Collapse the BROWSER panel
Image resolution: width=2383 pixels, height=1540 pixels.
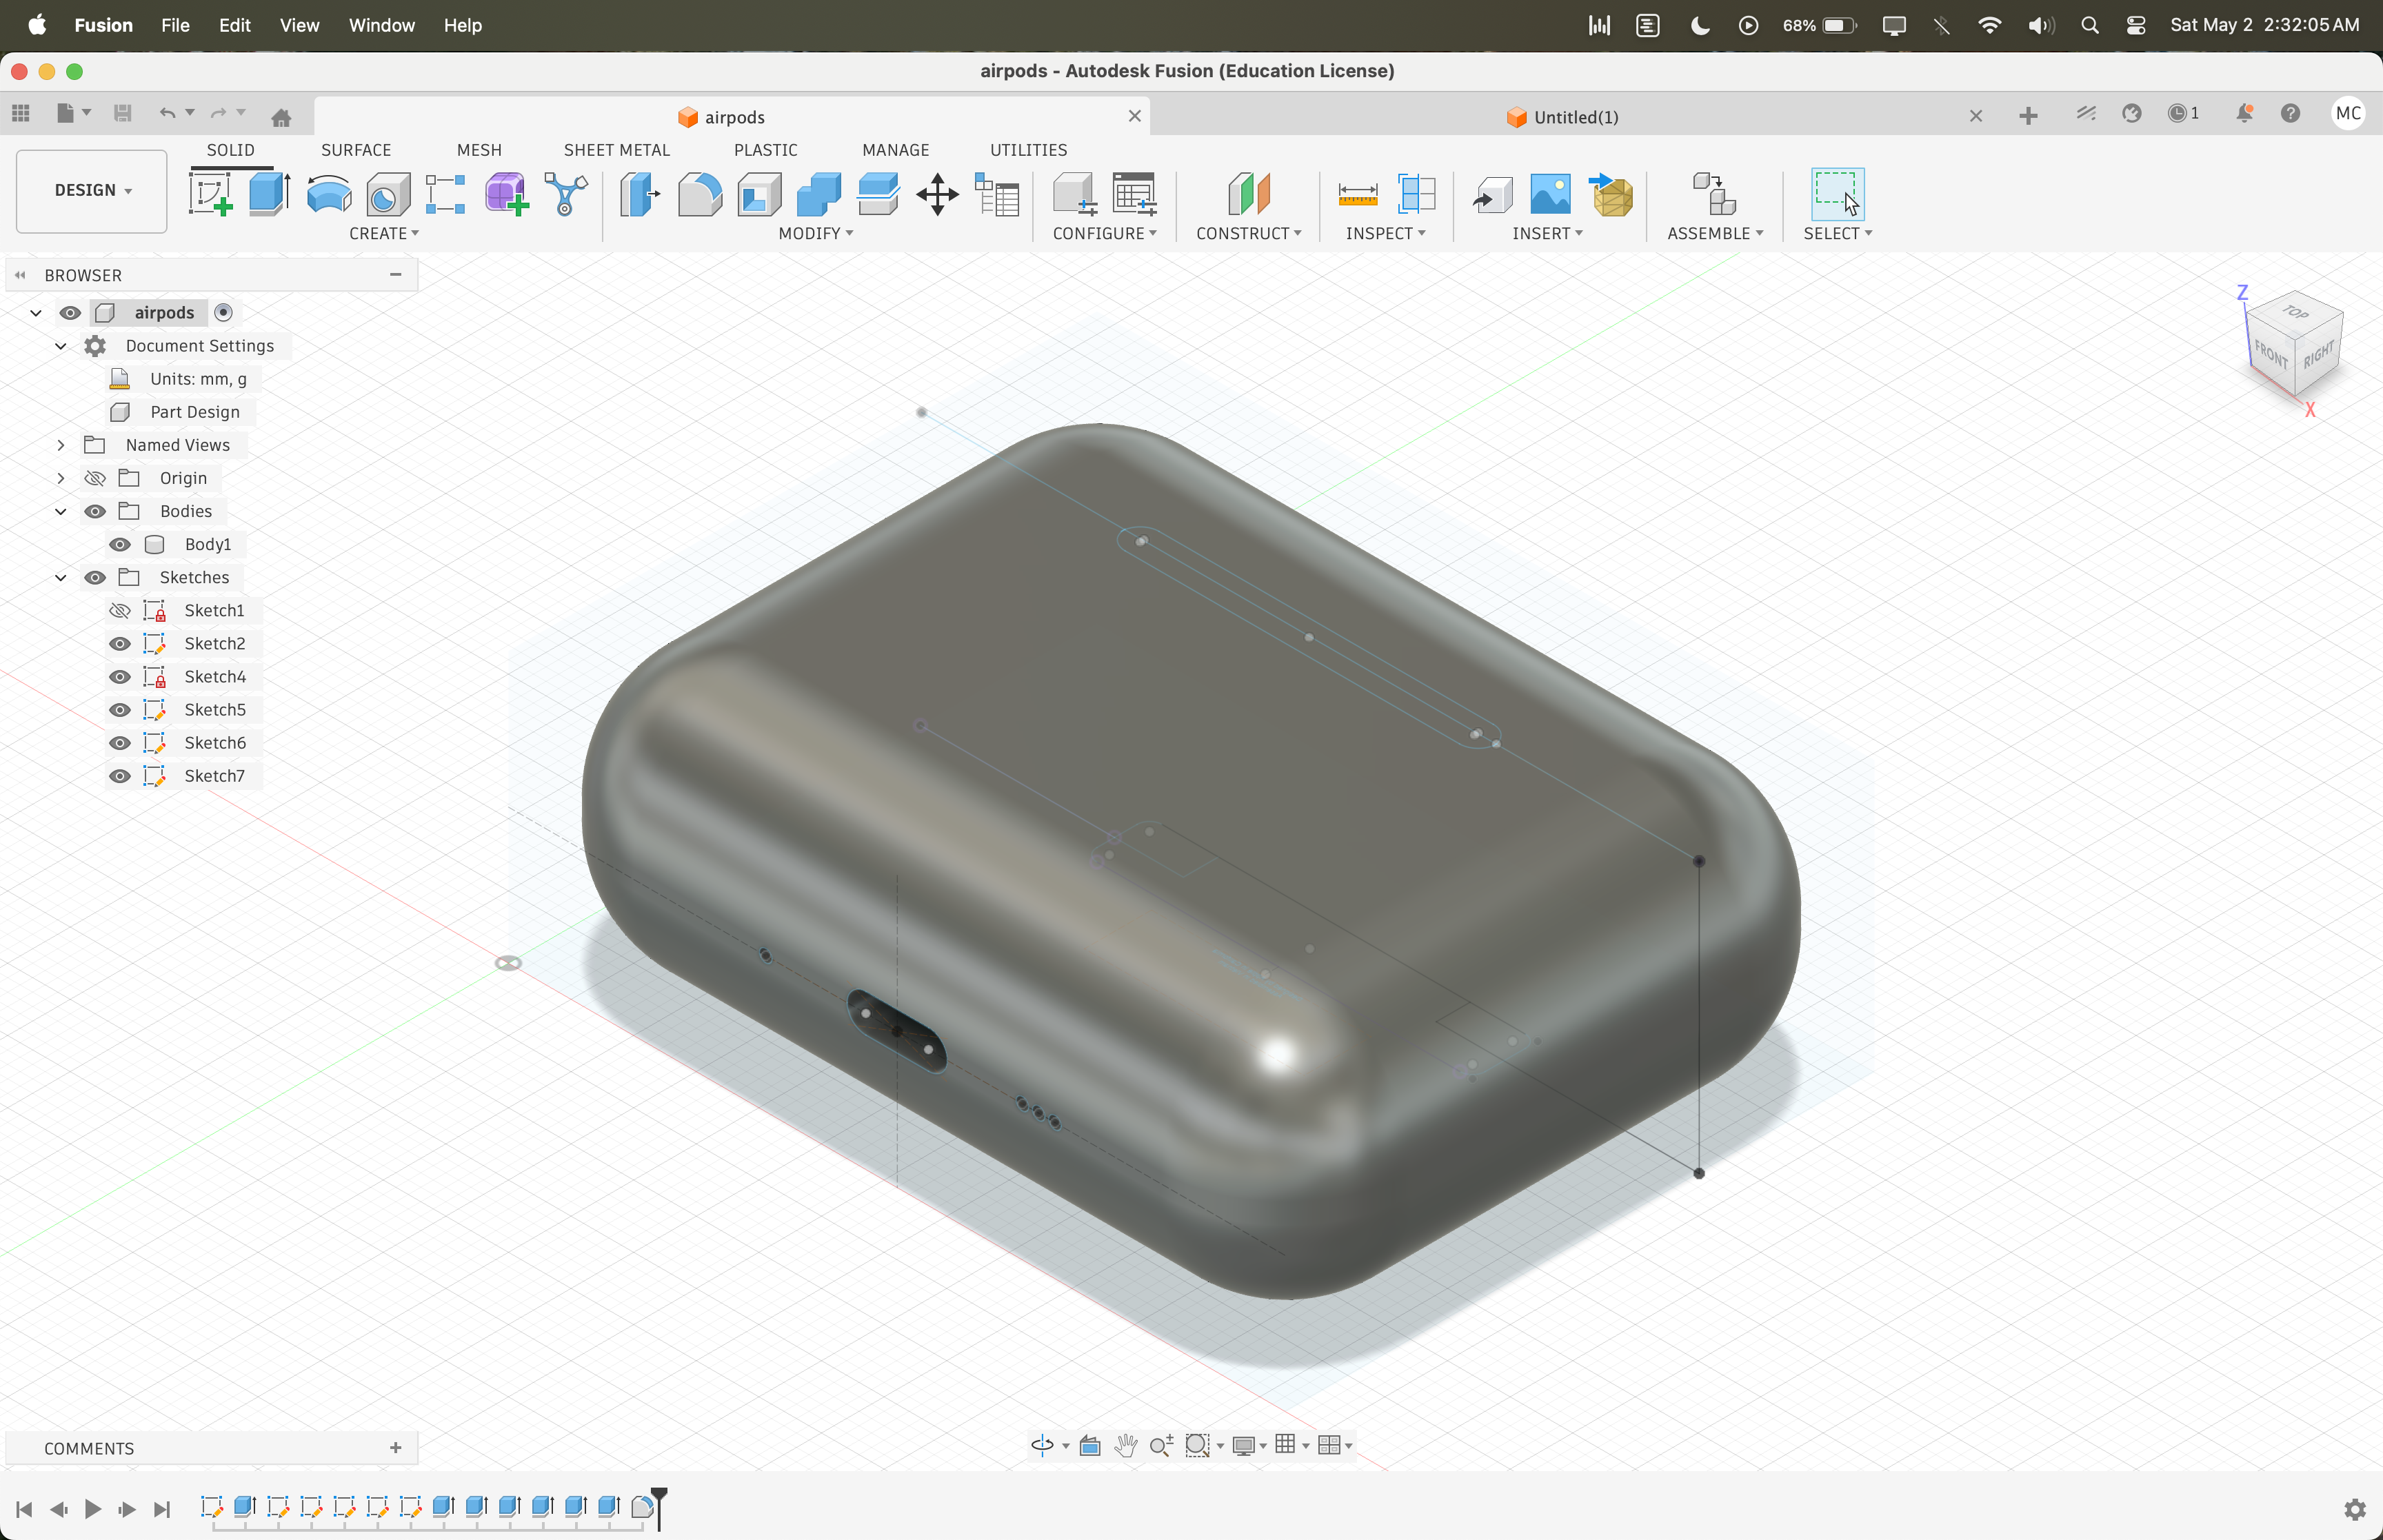[20, 275]
